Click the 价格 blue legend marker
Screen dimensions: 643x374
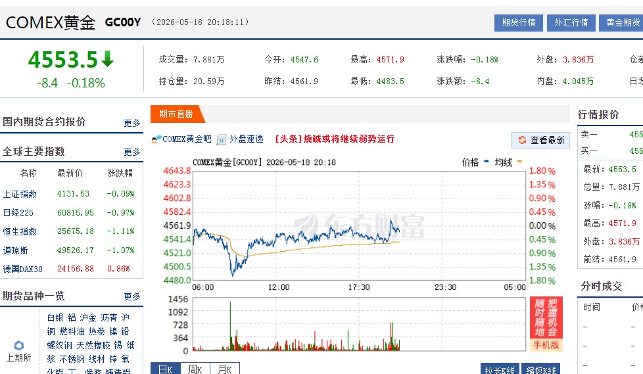tap(487, 162)
